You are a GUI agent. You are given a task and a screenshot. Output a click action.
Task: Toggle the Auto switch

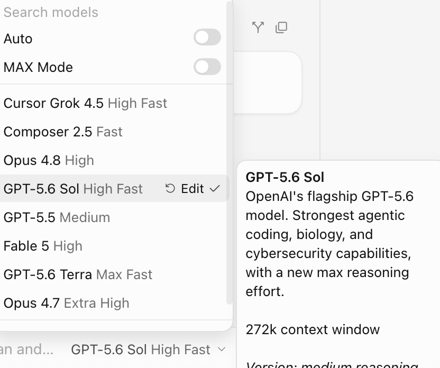[207, 38]
